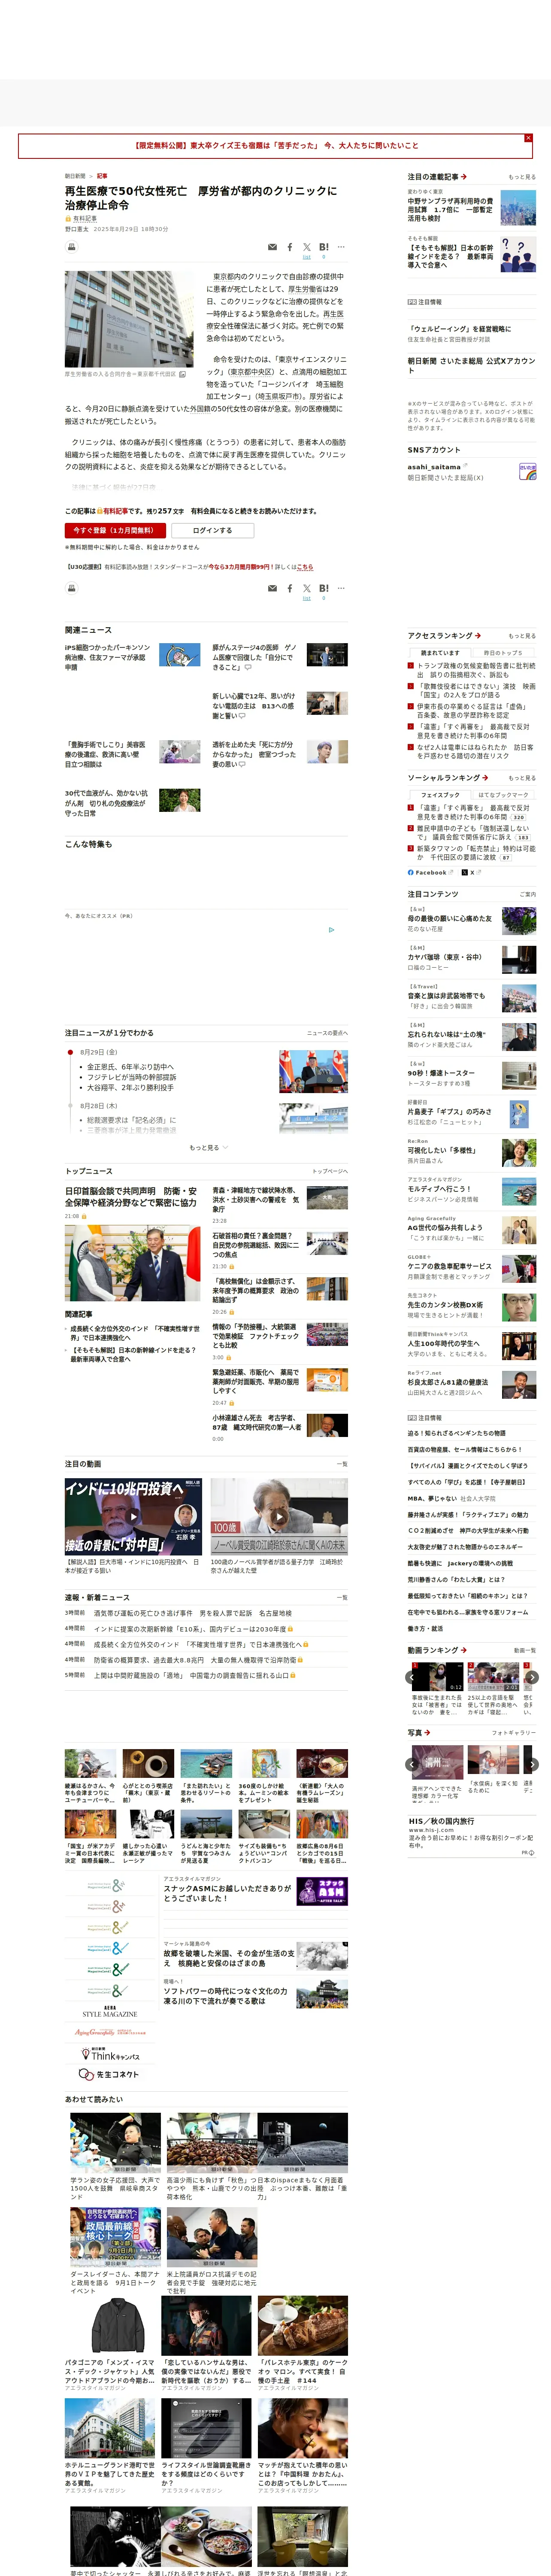The image size is (551, 2576).
Task: Click もっと見る beside 注目の連載記事
Action: point(521,177)
